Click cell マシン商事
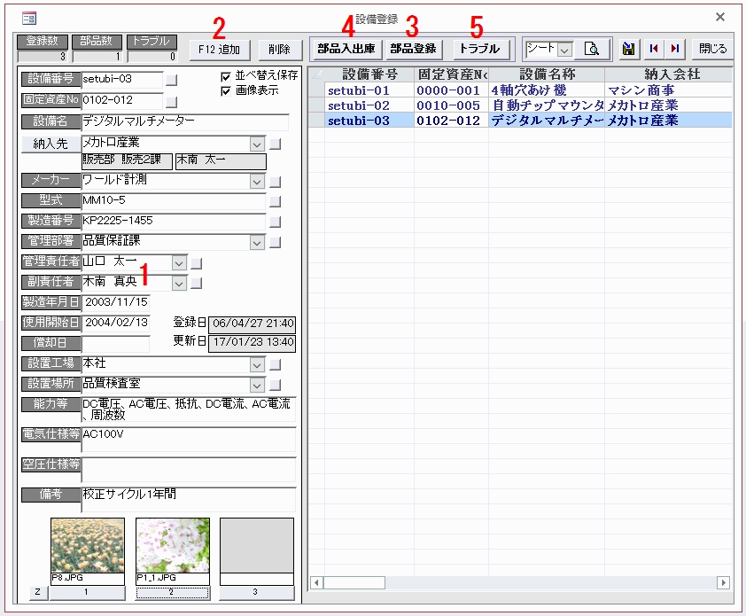The width and height of the screenshot is (746, 616). 668,90
